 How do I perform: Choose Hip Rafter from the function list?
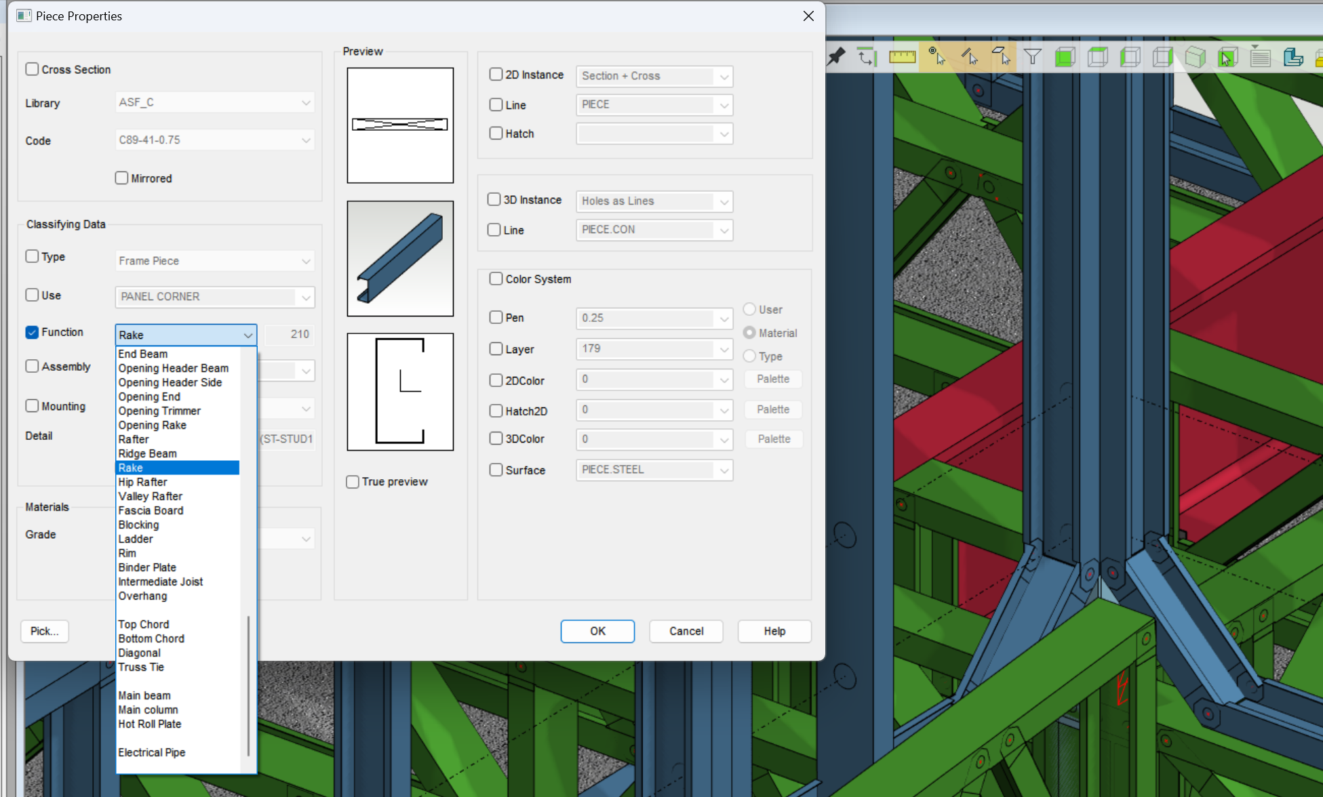pyautogui.click(x=142, y=482)
